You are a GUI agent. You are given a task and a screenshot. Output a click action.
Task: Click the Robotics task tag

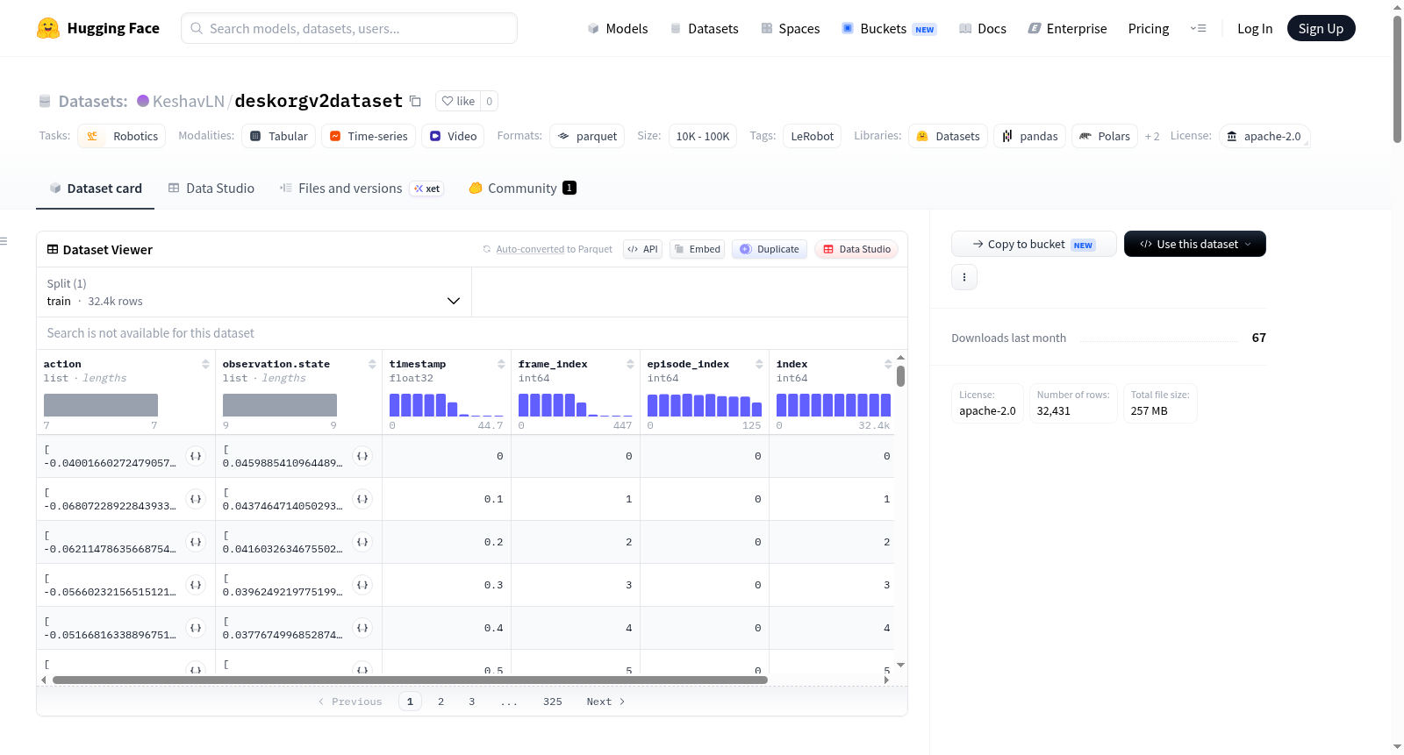[122, 136]
